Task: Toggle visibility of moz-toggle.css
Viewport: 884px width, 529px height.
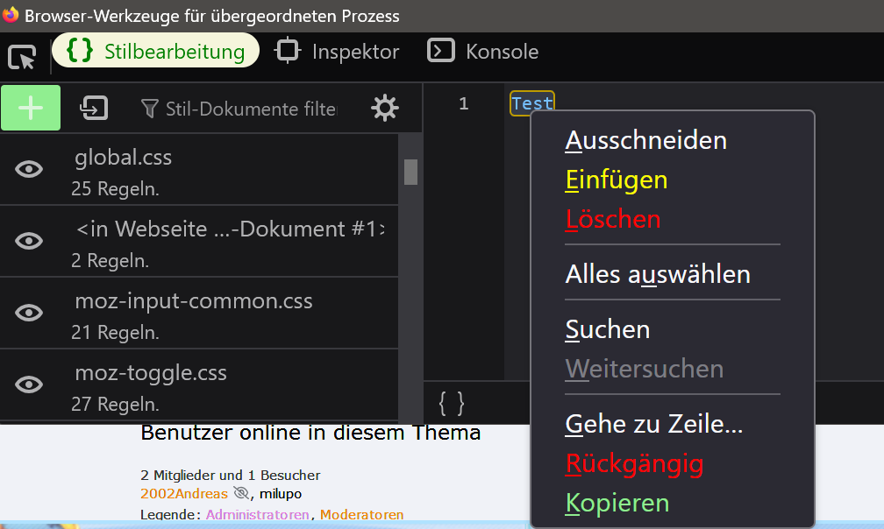Action: [x=30, y=384]
